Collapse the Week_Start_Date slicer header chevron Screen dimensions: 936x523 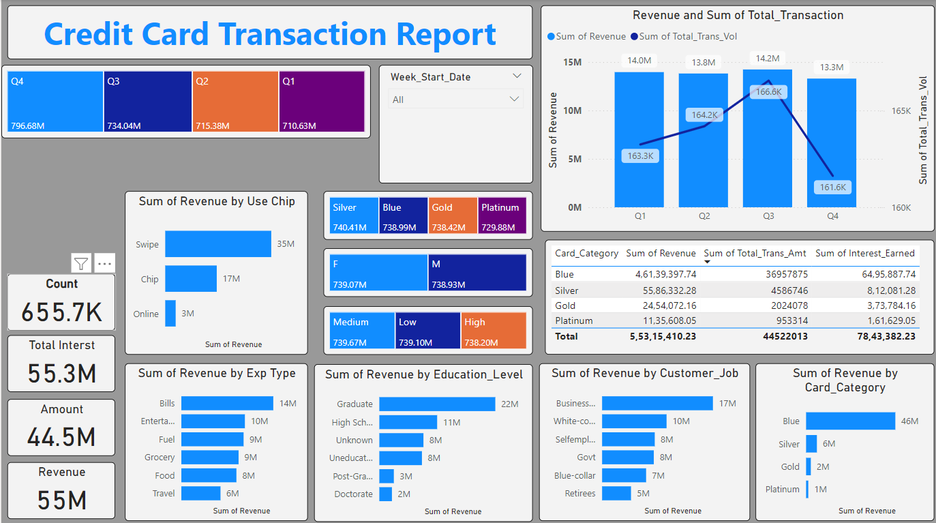516,76
